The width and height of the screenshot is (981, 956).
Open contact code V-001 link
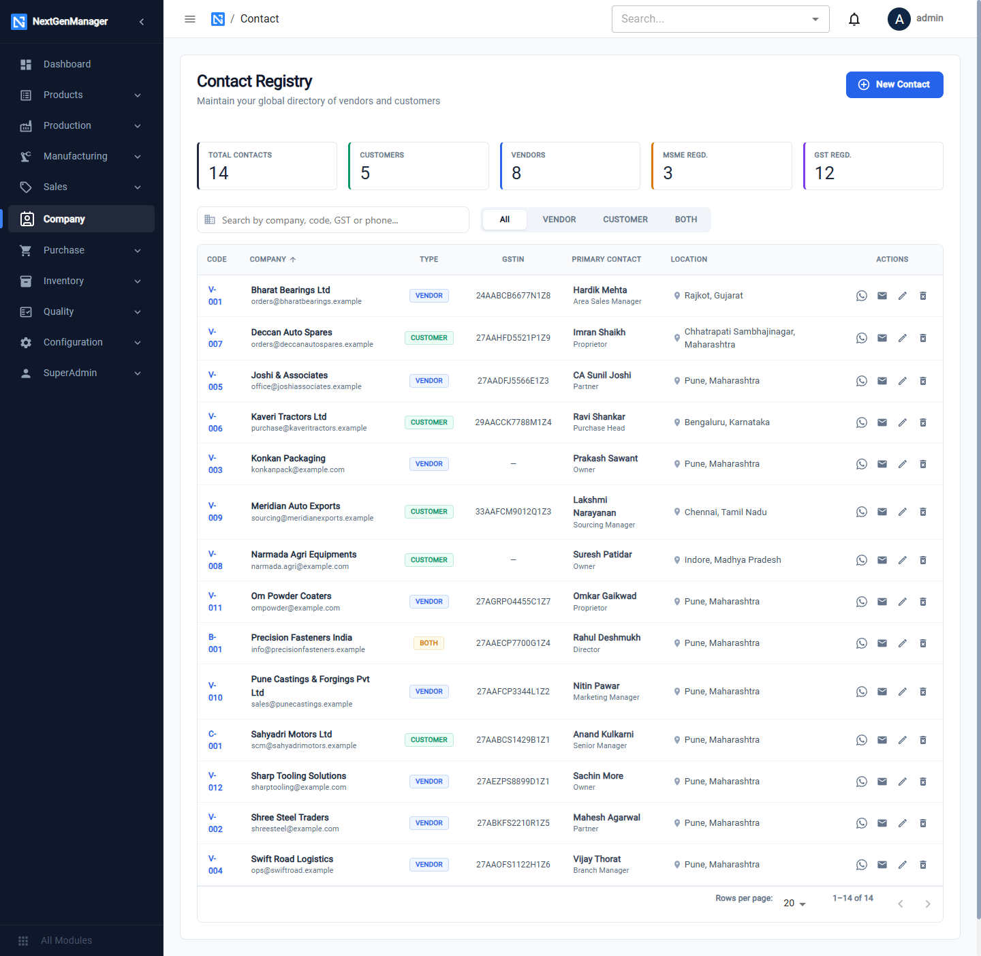point(215,296)
